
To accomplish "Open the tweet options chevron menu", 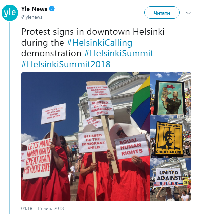I will point(189,13).
